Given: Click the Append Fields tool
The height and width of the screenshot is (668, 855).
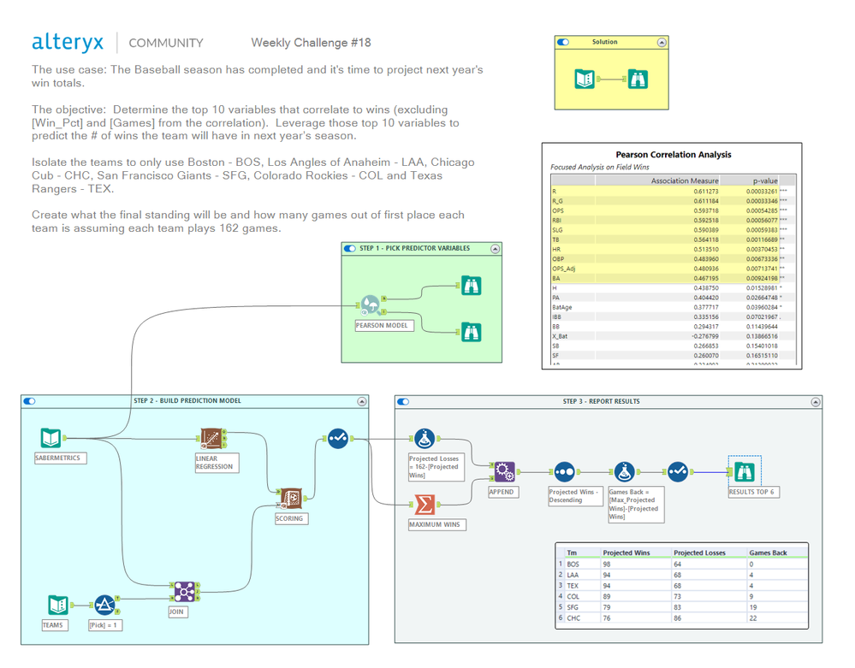Looking at the screenshot, I should click(x=504, y=472).
